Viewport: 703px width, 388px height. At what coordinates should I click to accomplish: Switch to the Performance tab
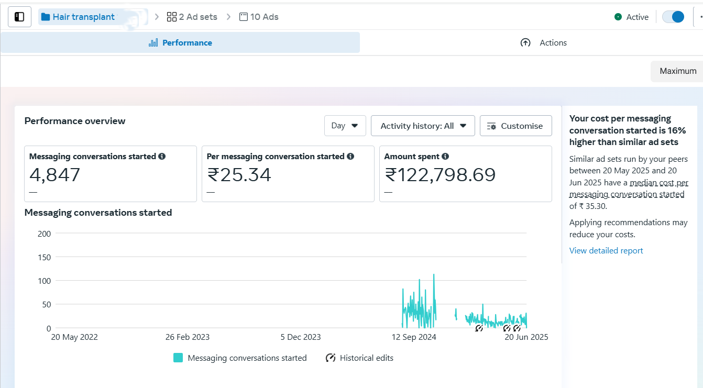[180, 43]
